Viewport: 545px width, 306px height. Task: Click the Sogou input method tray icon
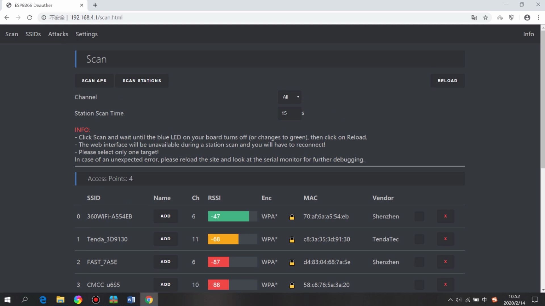click(x=494, y=299)
